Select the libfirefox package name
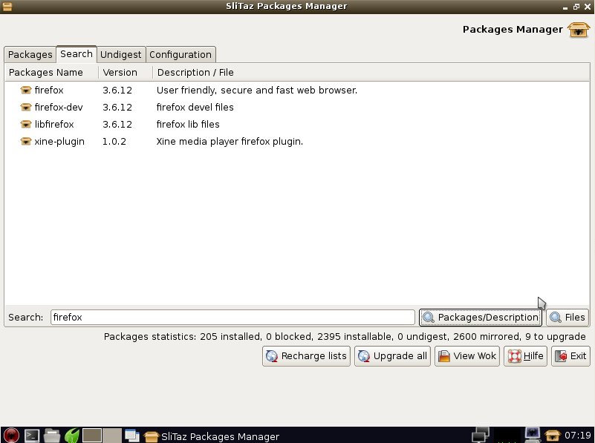This screenshot has height=443, width=595. (54, 125)
